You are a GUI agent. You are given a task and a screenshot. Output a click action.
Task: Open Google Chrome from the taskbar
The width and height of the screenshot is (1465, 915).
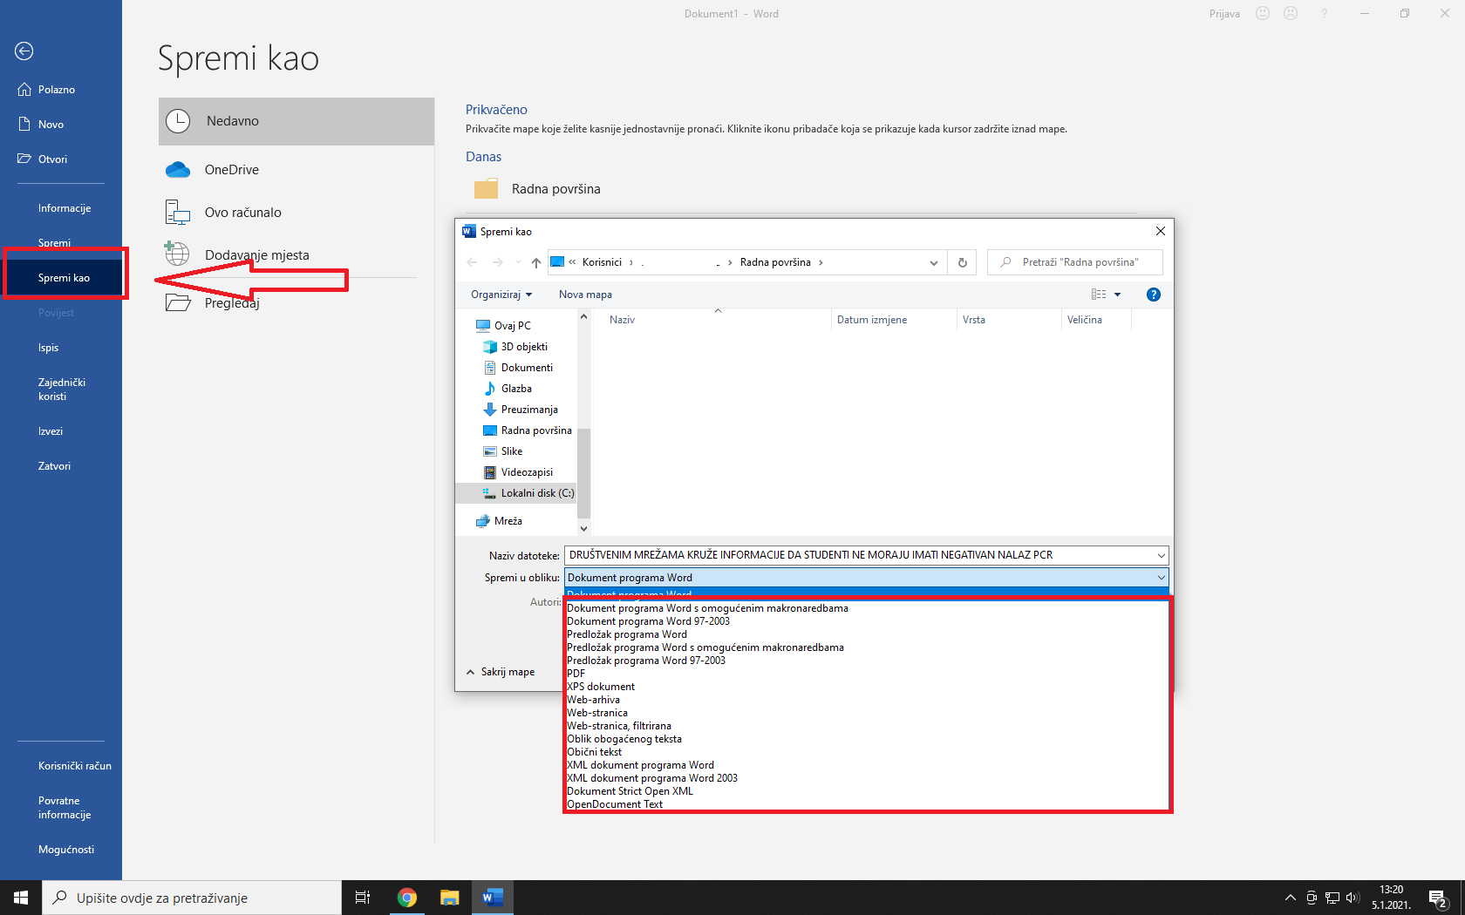pyautogui.click(x=407, y=898)
